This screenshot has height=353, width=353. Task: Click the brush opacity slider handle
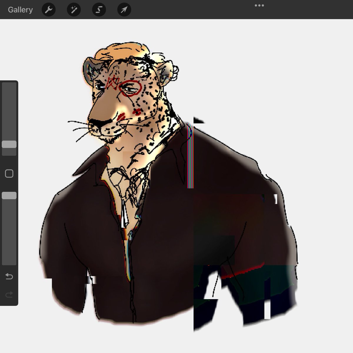[9, 196]
